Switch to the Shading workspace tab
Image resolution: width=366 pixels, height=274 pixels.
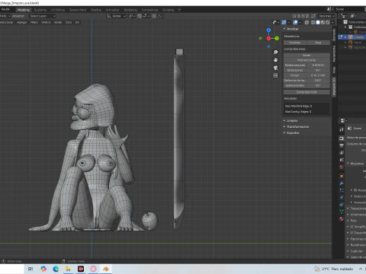(96, 10)
